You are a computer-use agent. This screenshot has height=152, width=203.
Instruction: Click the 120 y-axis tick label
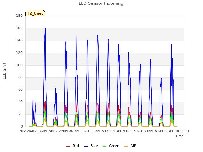(19, 53)
